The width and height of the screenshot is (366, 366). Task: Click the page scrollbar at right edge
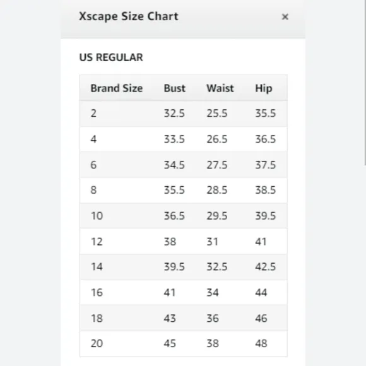click(x=365, y=83)
